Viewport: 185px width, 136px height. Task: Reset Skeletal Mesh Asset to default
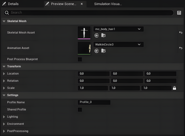pyautogui.click(x=180, y=32)
